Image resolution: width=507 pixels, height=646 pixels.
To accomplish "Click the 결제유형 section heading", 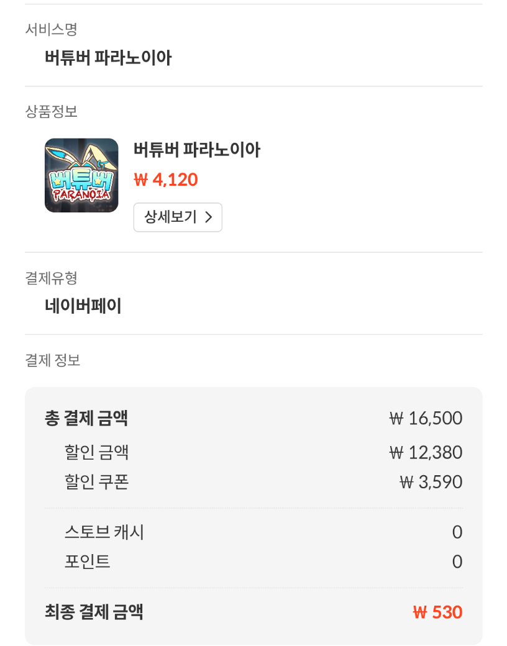I will pyautogui.click(x=51, y=278).
